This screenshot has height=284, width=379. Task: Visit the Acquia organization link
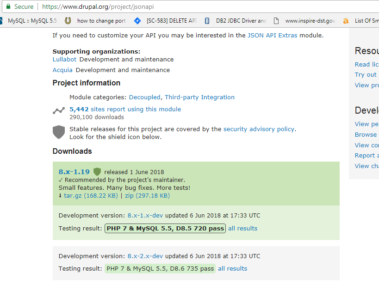click(62, 70)
